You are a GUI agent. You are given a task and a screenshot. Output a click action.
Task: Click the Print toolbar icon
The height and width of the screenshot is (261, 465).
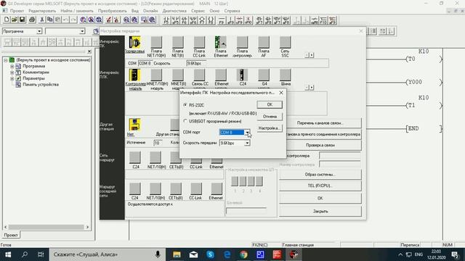pyautogui.click(x=32, y=20)
